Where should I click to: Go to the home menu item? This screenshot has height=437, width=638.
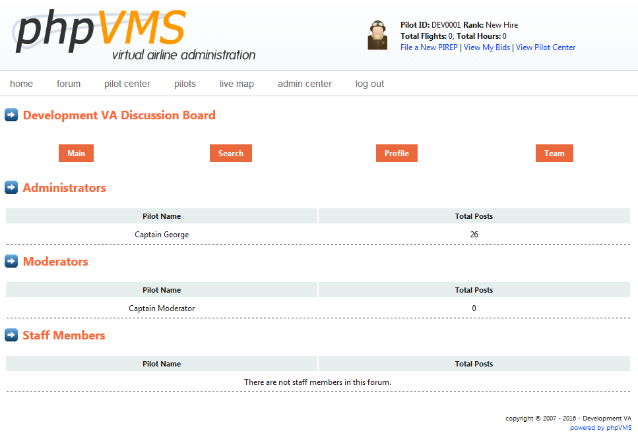click(x=22, y=84)
